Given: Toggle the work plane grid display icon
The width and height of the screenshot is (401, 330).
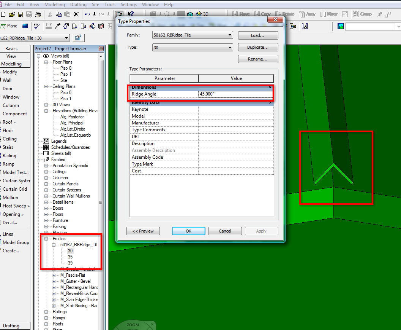Looking at the screenshot, I should (x=26, y=26).
